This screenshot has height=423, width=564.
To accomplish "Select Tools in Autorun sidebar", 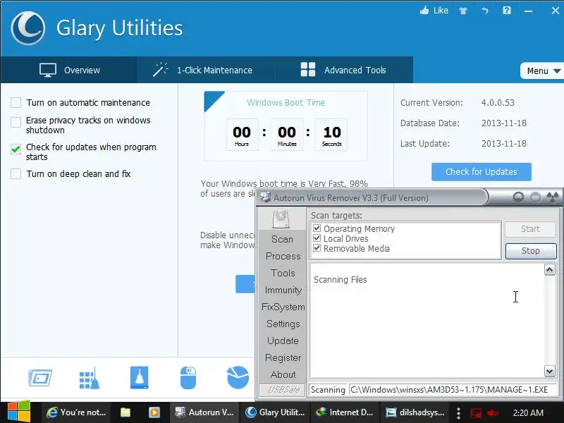I will (x=283, y=273).
